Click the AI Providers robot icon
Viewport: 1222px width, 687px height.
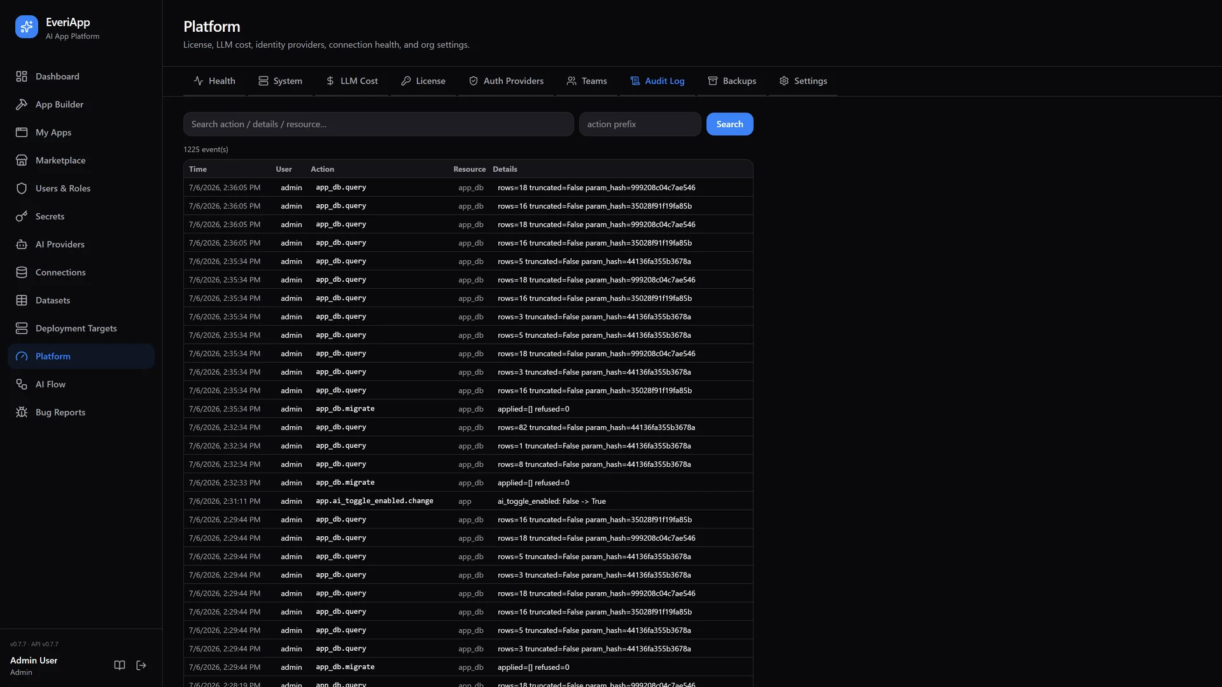pyautogui.click(x=22, y=244)
